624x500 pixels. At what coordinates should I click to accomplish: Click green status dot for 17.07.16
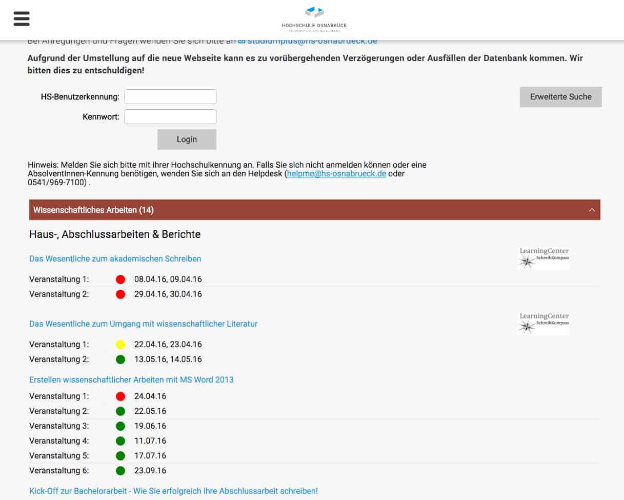pyautogui.click(x=120, y=456)
